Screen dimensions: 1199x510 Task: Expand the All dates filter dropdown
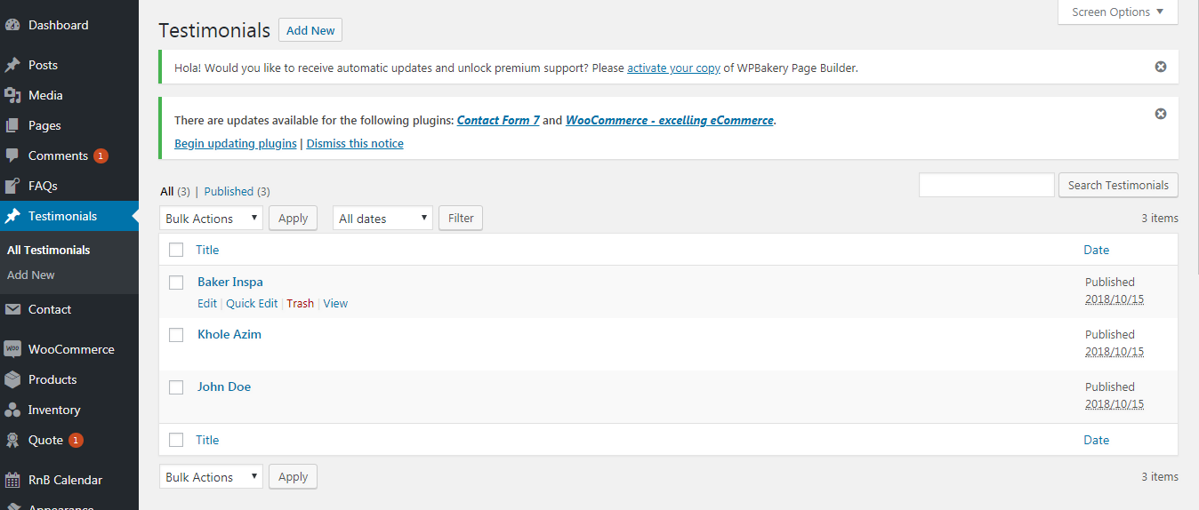click(382, 219)
